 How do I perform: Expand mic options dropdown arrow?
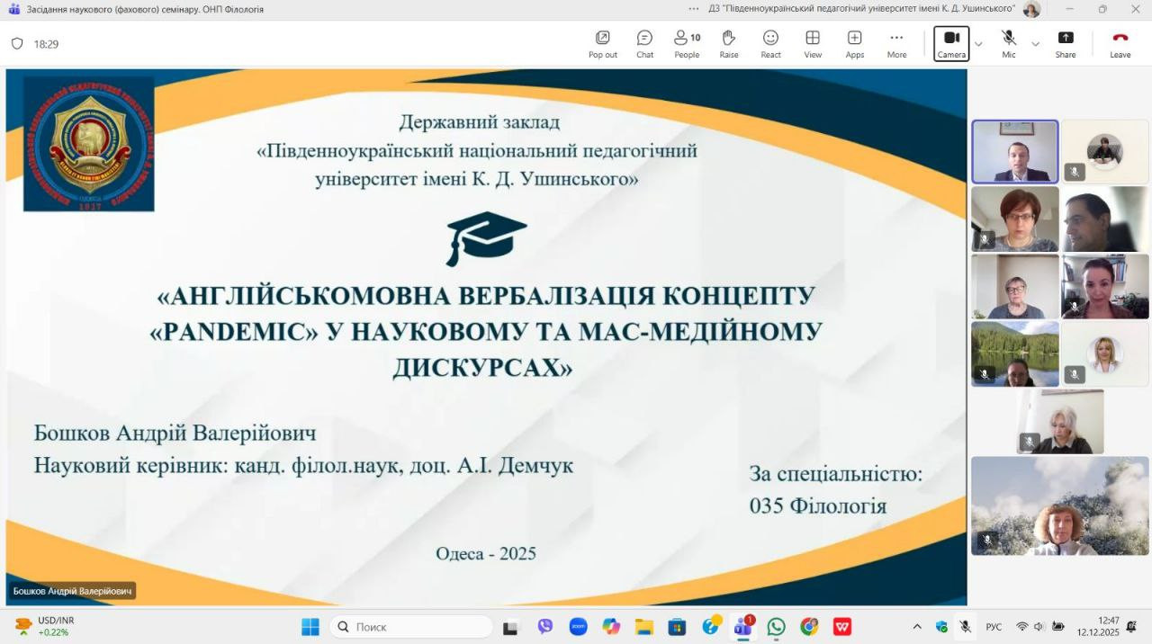(x=1035, y=44)
